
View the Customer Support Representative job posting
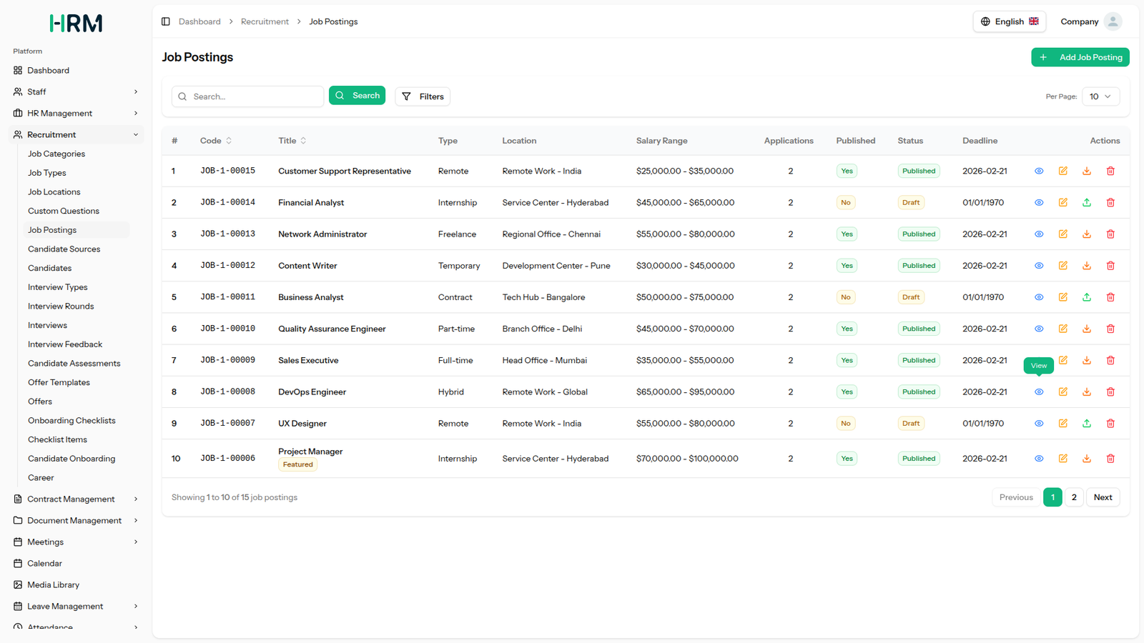coord(1039,171)
